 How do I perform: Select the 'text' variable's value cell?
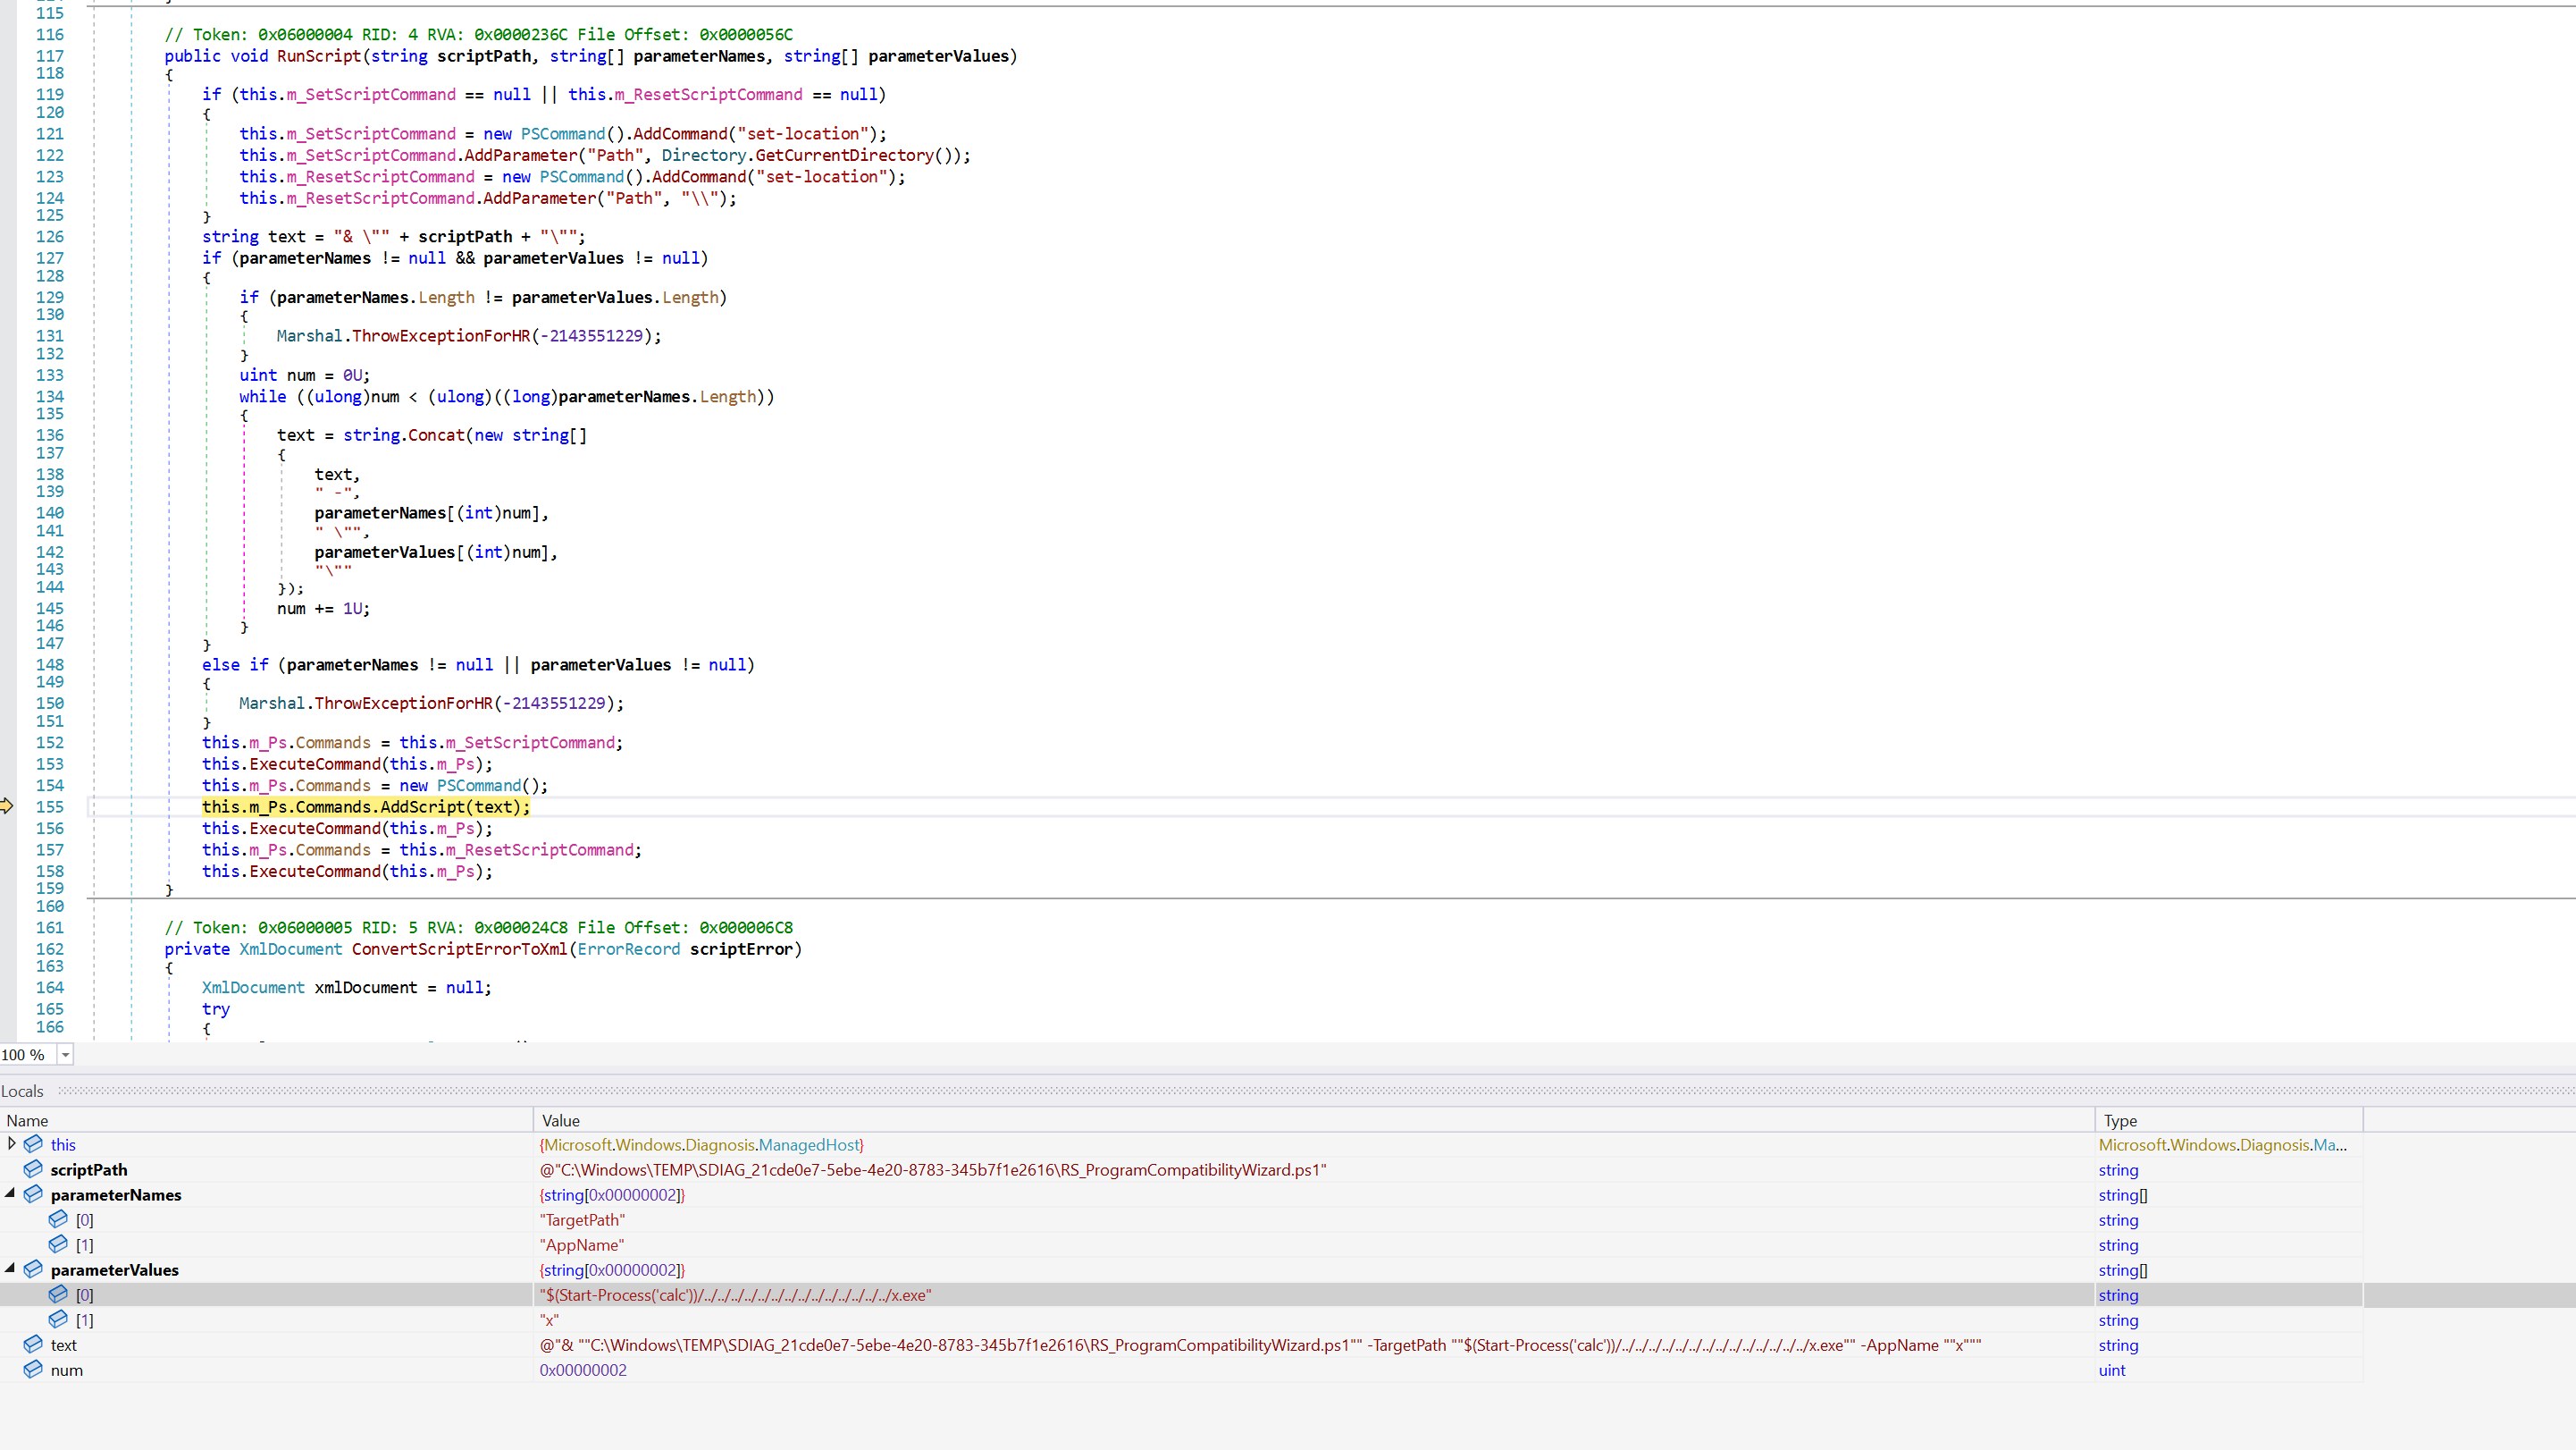1260,1345
